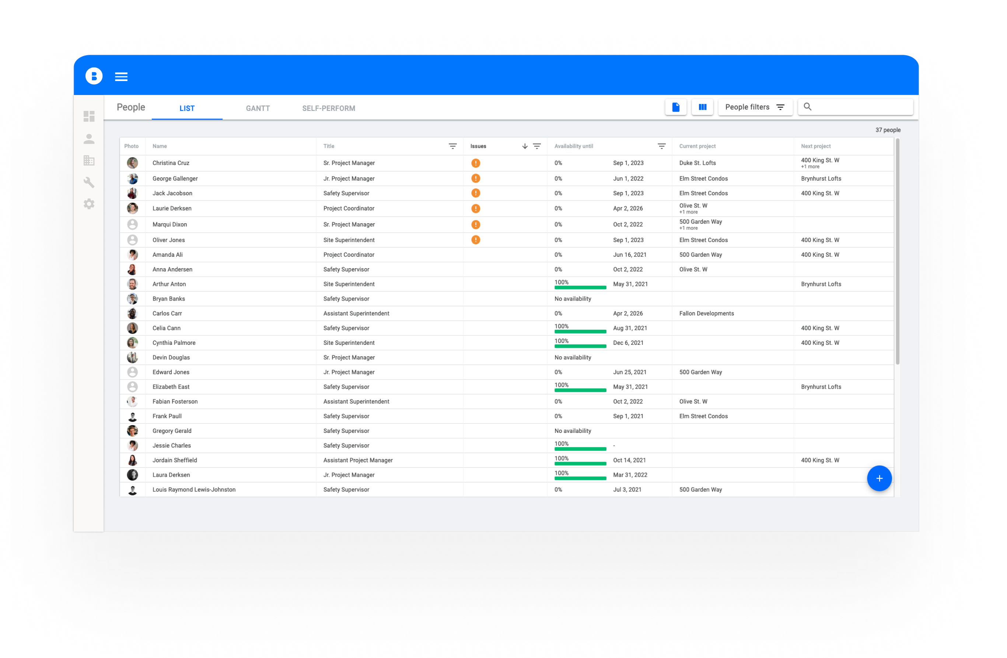The width and height of the screenshot is (1007, 658).
Task: Click the blue add person plus button
Action: point(879,478)
